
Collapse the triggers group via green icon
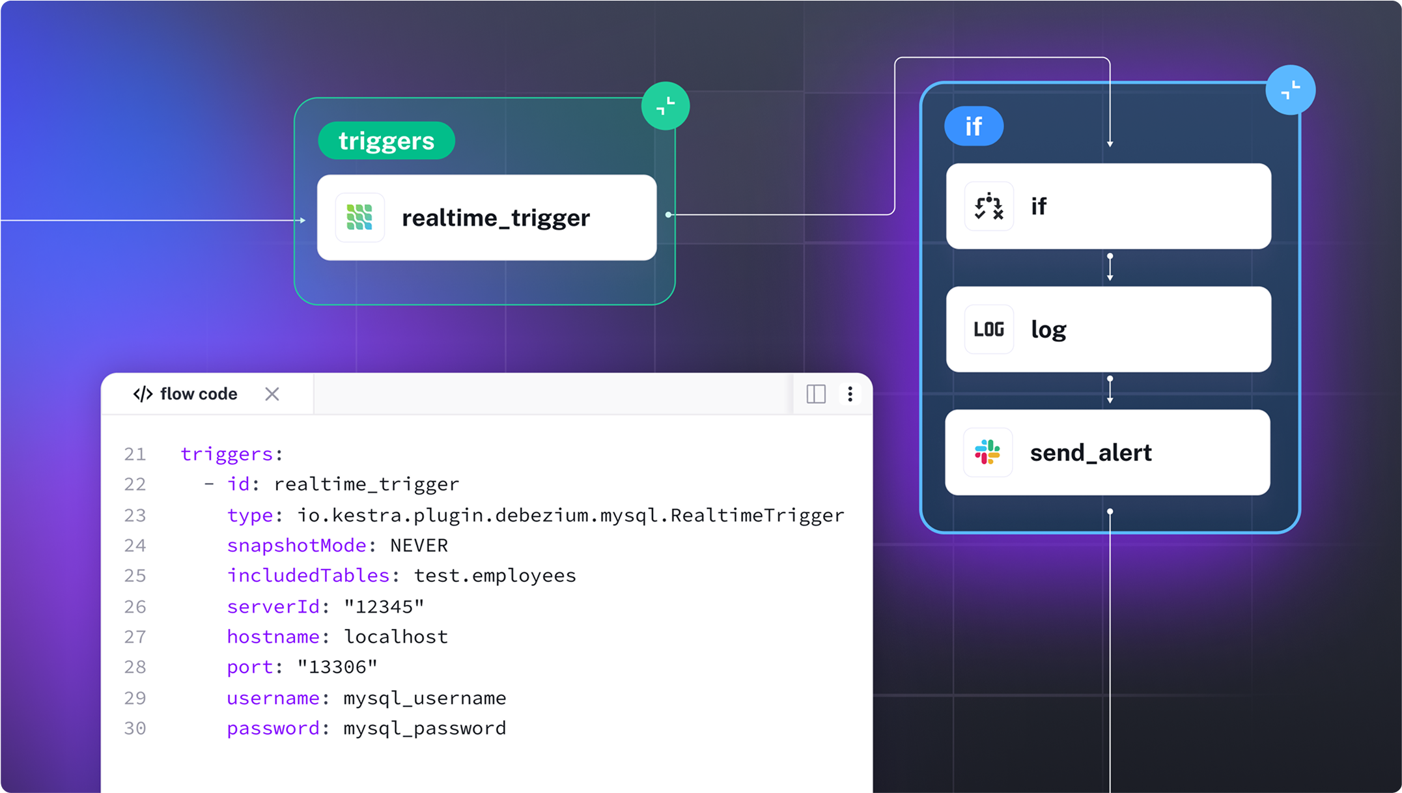665,105
